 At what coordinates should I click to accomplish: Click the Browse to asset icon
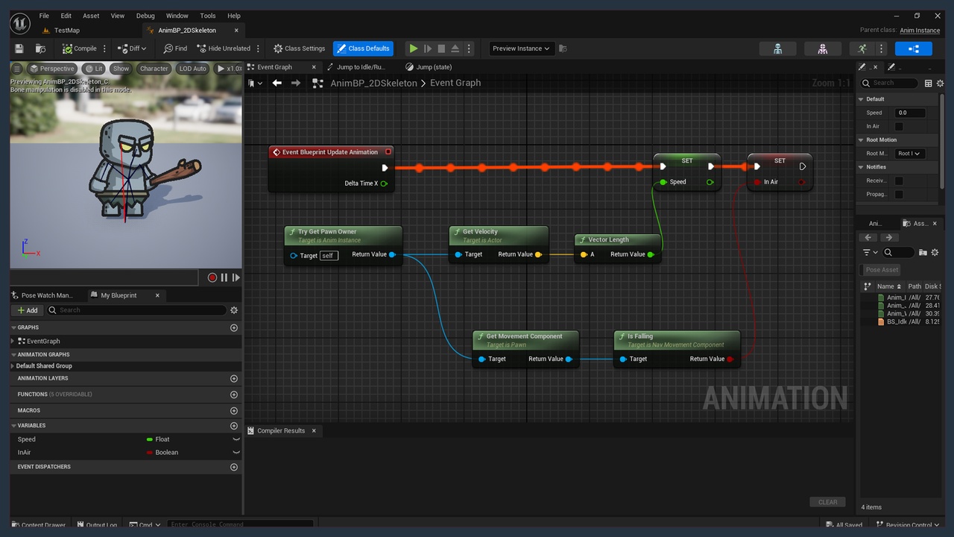tap(40, 48)
